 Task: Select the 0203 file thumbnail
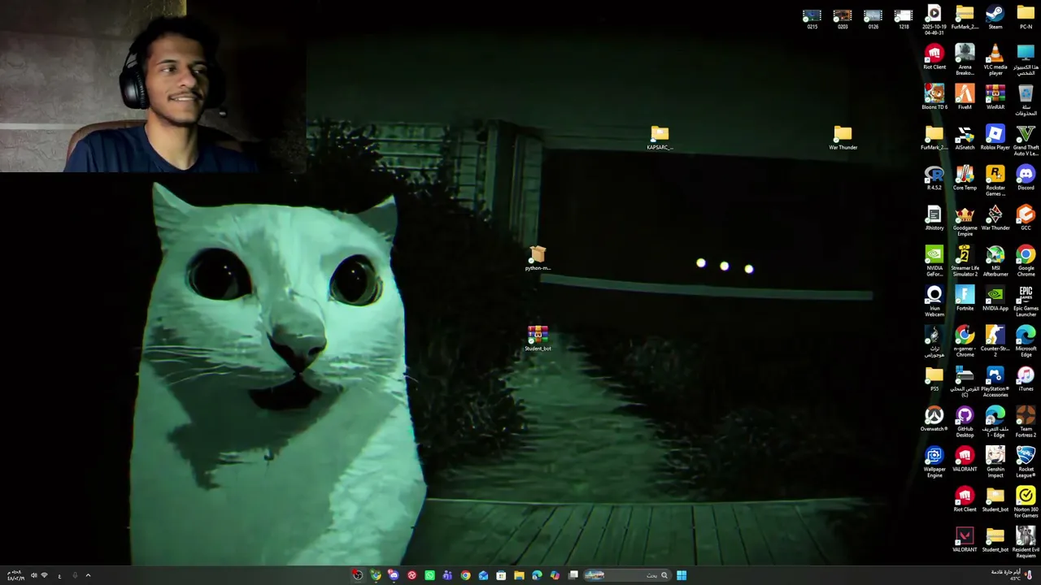tap(843, 19)
